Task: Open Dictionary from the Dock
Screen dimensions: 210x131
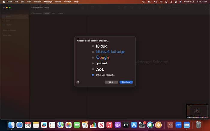Action: click(170, 125)
